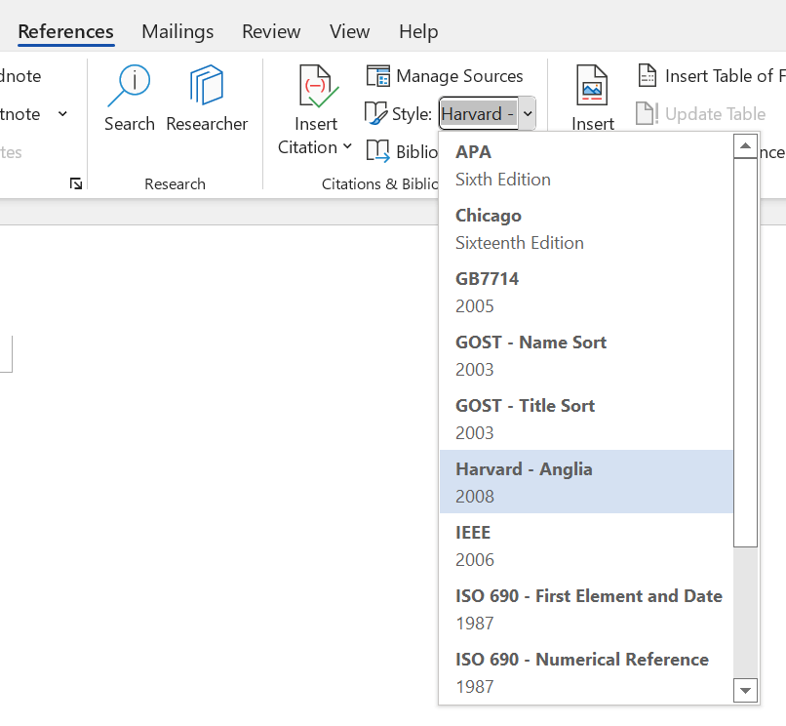Click the Research group label
Image resolution: width=786 pixels, height=726 pixels.
[x=175, y=184]
